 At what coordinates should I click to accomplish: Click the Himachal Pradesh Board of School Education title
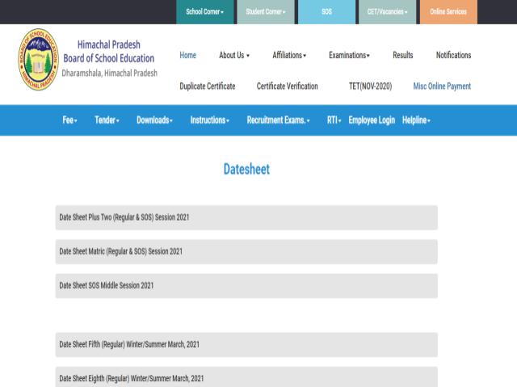[x=109, y=52]
